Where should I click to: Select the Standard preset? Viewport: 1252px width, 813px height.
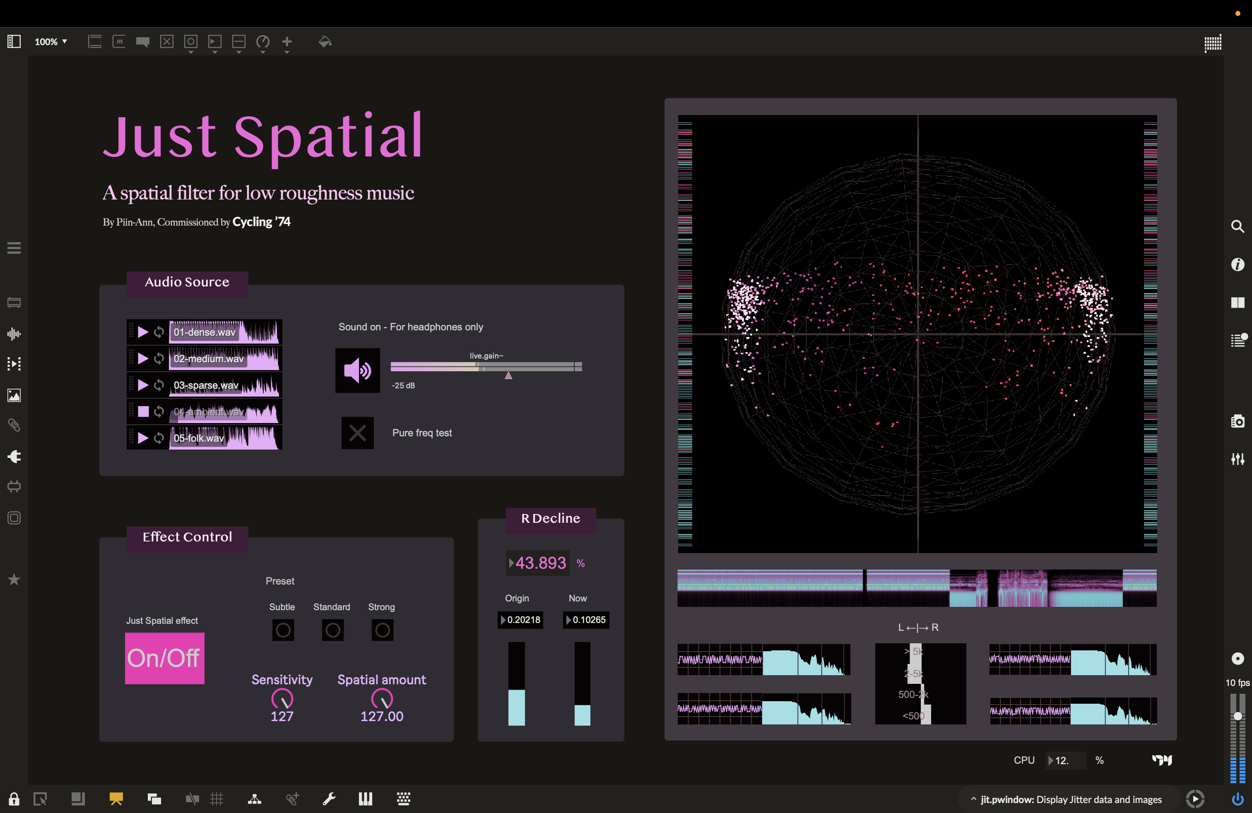point(332,630)
